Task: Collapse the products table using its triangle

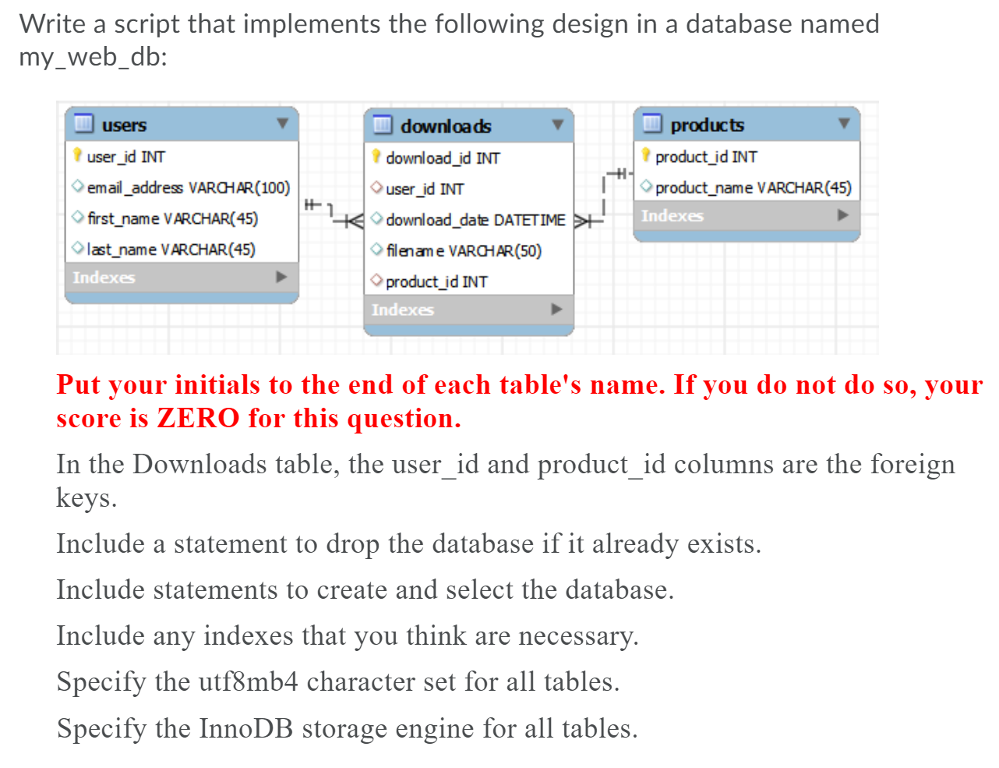Action: [x=843, y=124]
